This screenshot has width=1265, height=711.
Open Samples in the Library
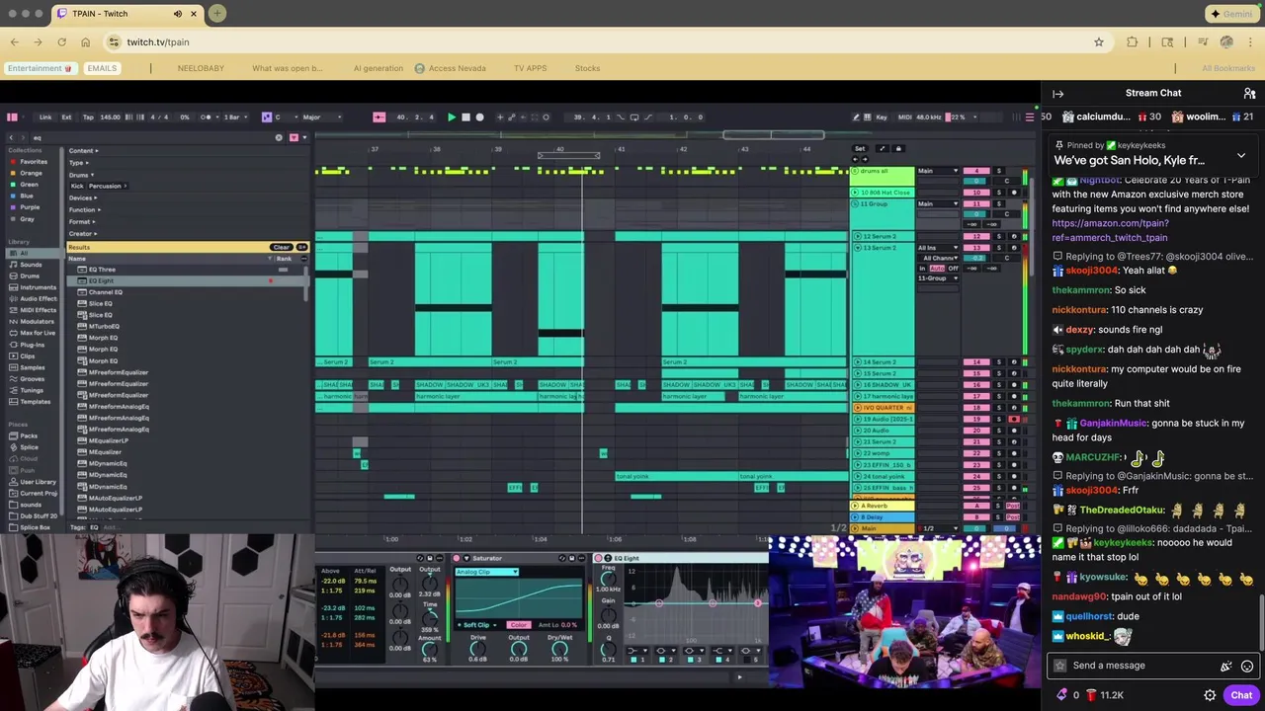[33, 367]
